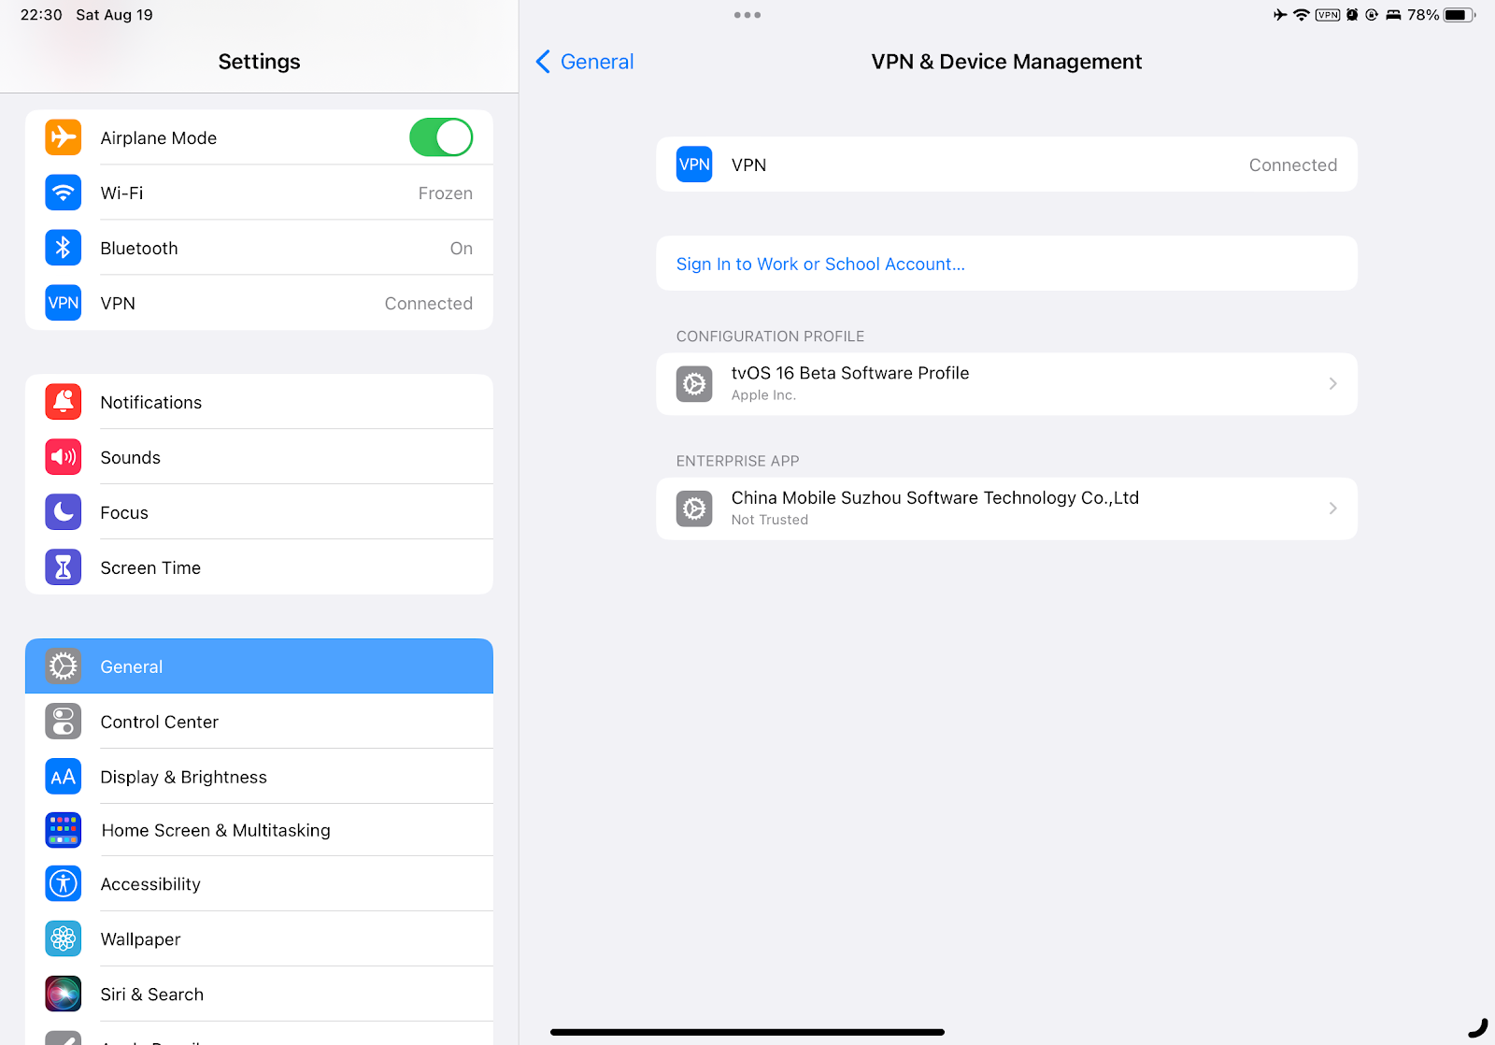Sign In to Work or School Account
The width and height of the screenshot is (1495, 1045).
(1006, 264)
